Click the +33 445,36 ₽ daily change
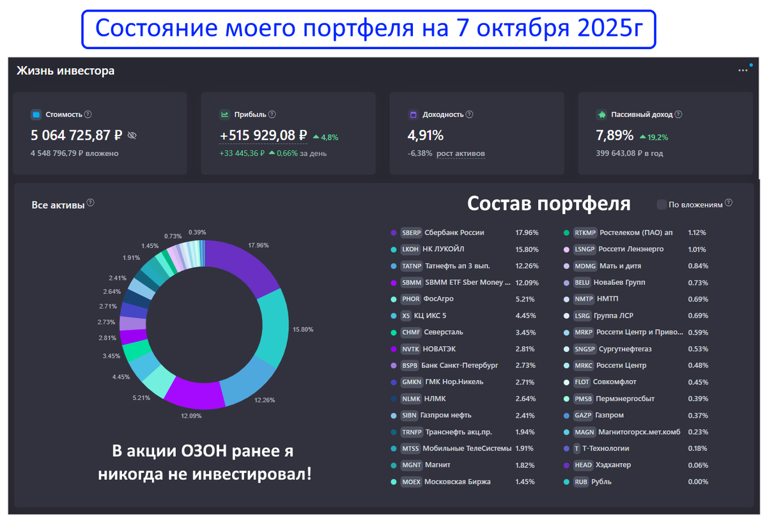This screenshot has width=767, height=522. [242, 154]
